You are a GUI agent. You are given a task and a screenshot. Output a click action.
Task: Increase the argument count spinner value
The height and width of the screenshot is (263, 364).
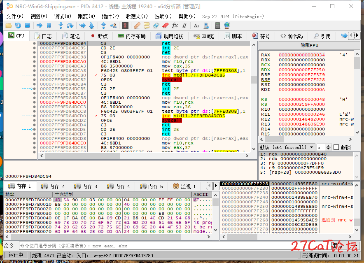click(329, 146)
